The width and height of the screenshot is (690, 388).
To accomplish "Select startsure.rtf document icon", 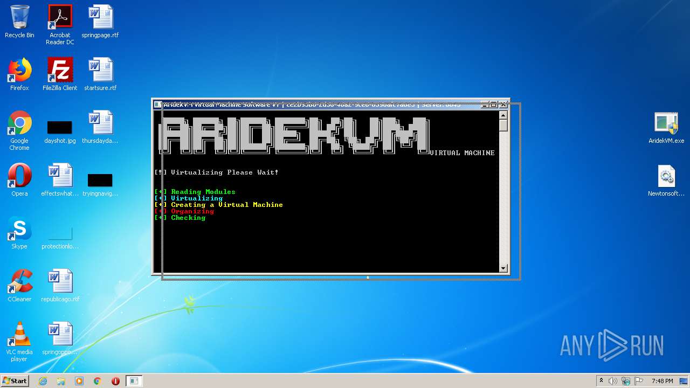I will (x=100, y=74).
